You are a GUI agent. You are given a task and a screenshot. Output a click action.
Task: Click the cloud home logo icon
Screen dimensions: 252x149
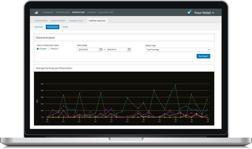point(37,12)
